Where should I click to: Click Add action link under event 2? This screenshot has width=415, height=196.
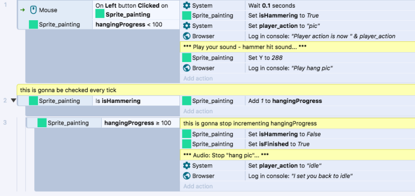pyautogui.click(x=198, y=111)
